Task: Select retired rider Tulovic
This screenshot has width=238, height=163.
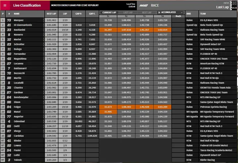Action: 18,160
